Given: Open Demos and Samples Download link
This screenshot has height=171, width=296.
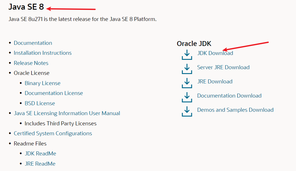Looking at the screenshot, I should (235, 110).
